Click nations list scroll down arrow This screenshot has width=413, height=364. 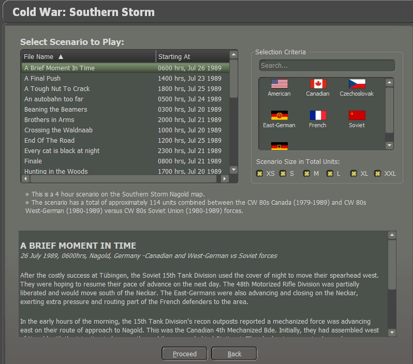click(389, 145)
